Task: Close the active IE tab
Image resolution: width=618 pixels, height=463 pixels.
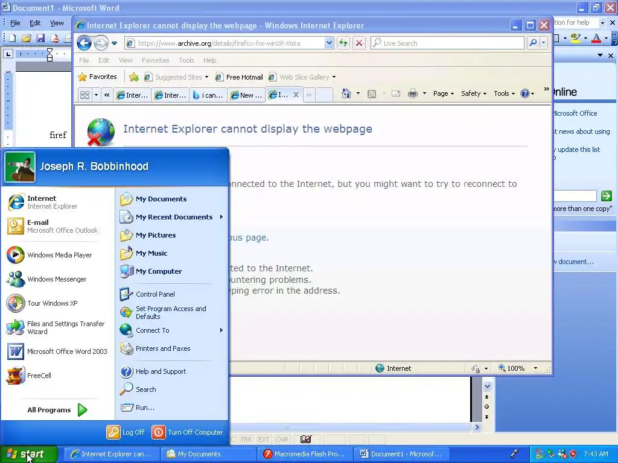Action: click(x=296, y=95)
